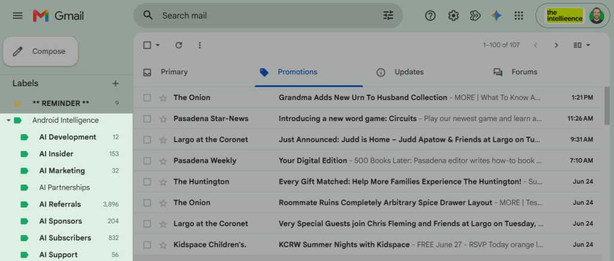This screenshot has height=261, width=614.
Task: Star the Pasadena Weekly email
Action: click(x=163, y=160)
